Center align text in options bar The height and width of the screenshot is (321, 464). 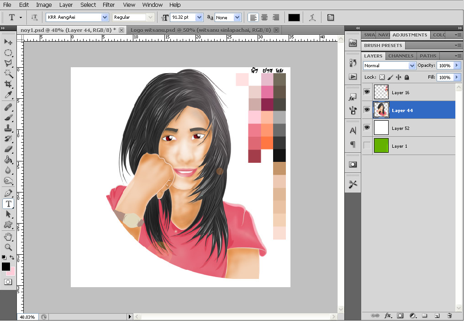point(264,17)
